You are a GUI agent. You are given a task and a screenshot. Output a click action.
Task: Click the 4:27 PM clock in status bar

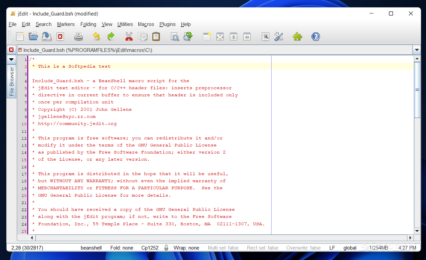(407, 248)
